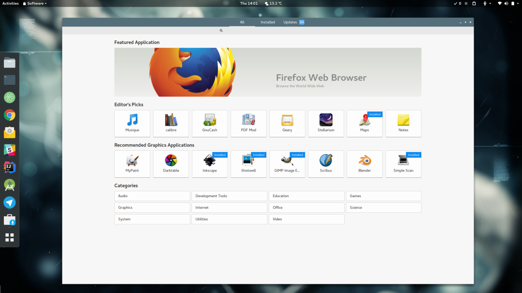522x293 pixels.
Task: Open Telegram from the dock
Action: pos(10,202)
